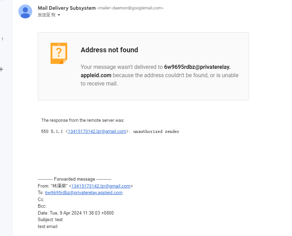292x236 pixels.
Task: Open the gmail.com link in From field
Action: point(101,186)
